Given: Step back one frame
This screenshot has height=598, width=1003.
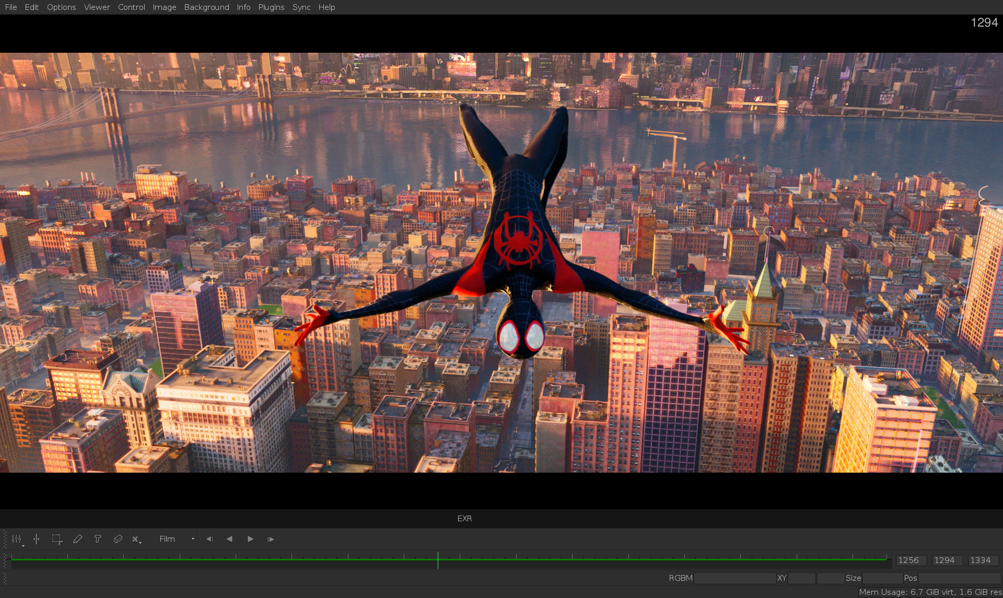Looking at the screenshot, I should point(209,539).
